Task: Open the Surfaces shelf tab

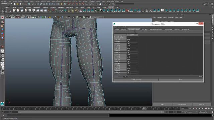Action: click(21, 7)
